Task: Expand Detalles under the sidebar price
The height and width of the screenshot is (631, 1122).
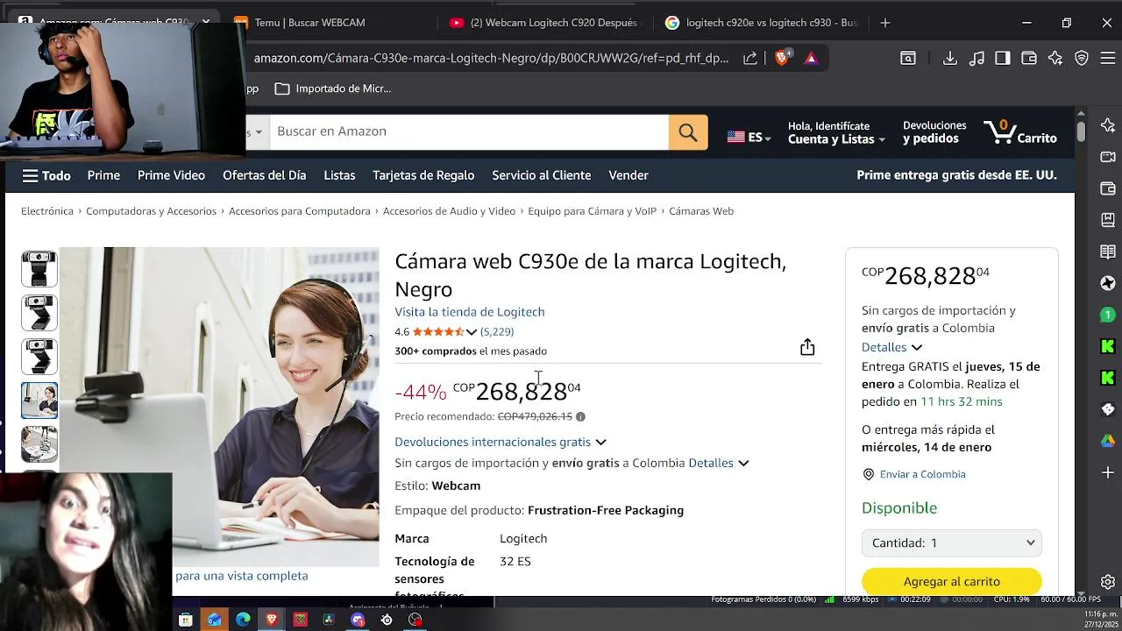Action: point(891,347)
